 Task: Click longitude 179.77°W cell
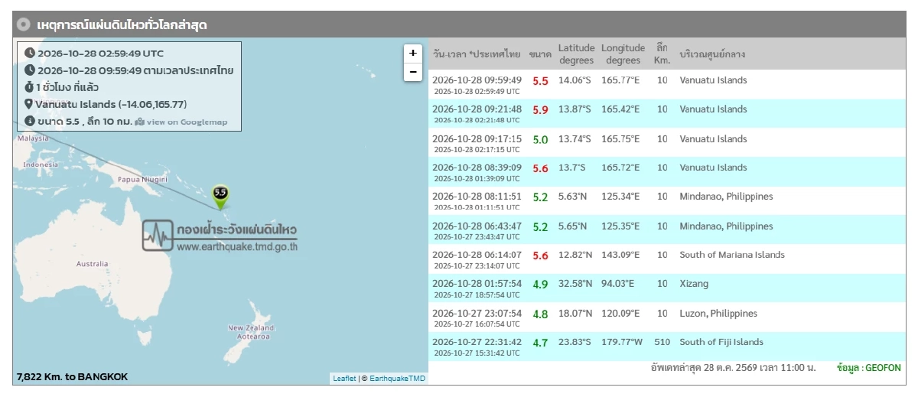(623, 342)
